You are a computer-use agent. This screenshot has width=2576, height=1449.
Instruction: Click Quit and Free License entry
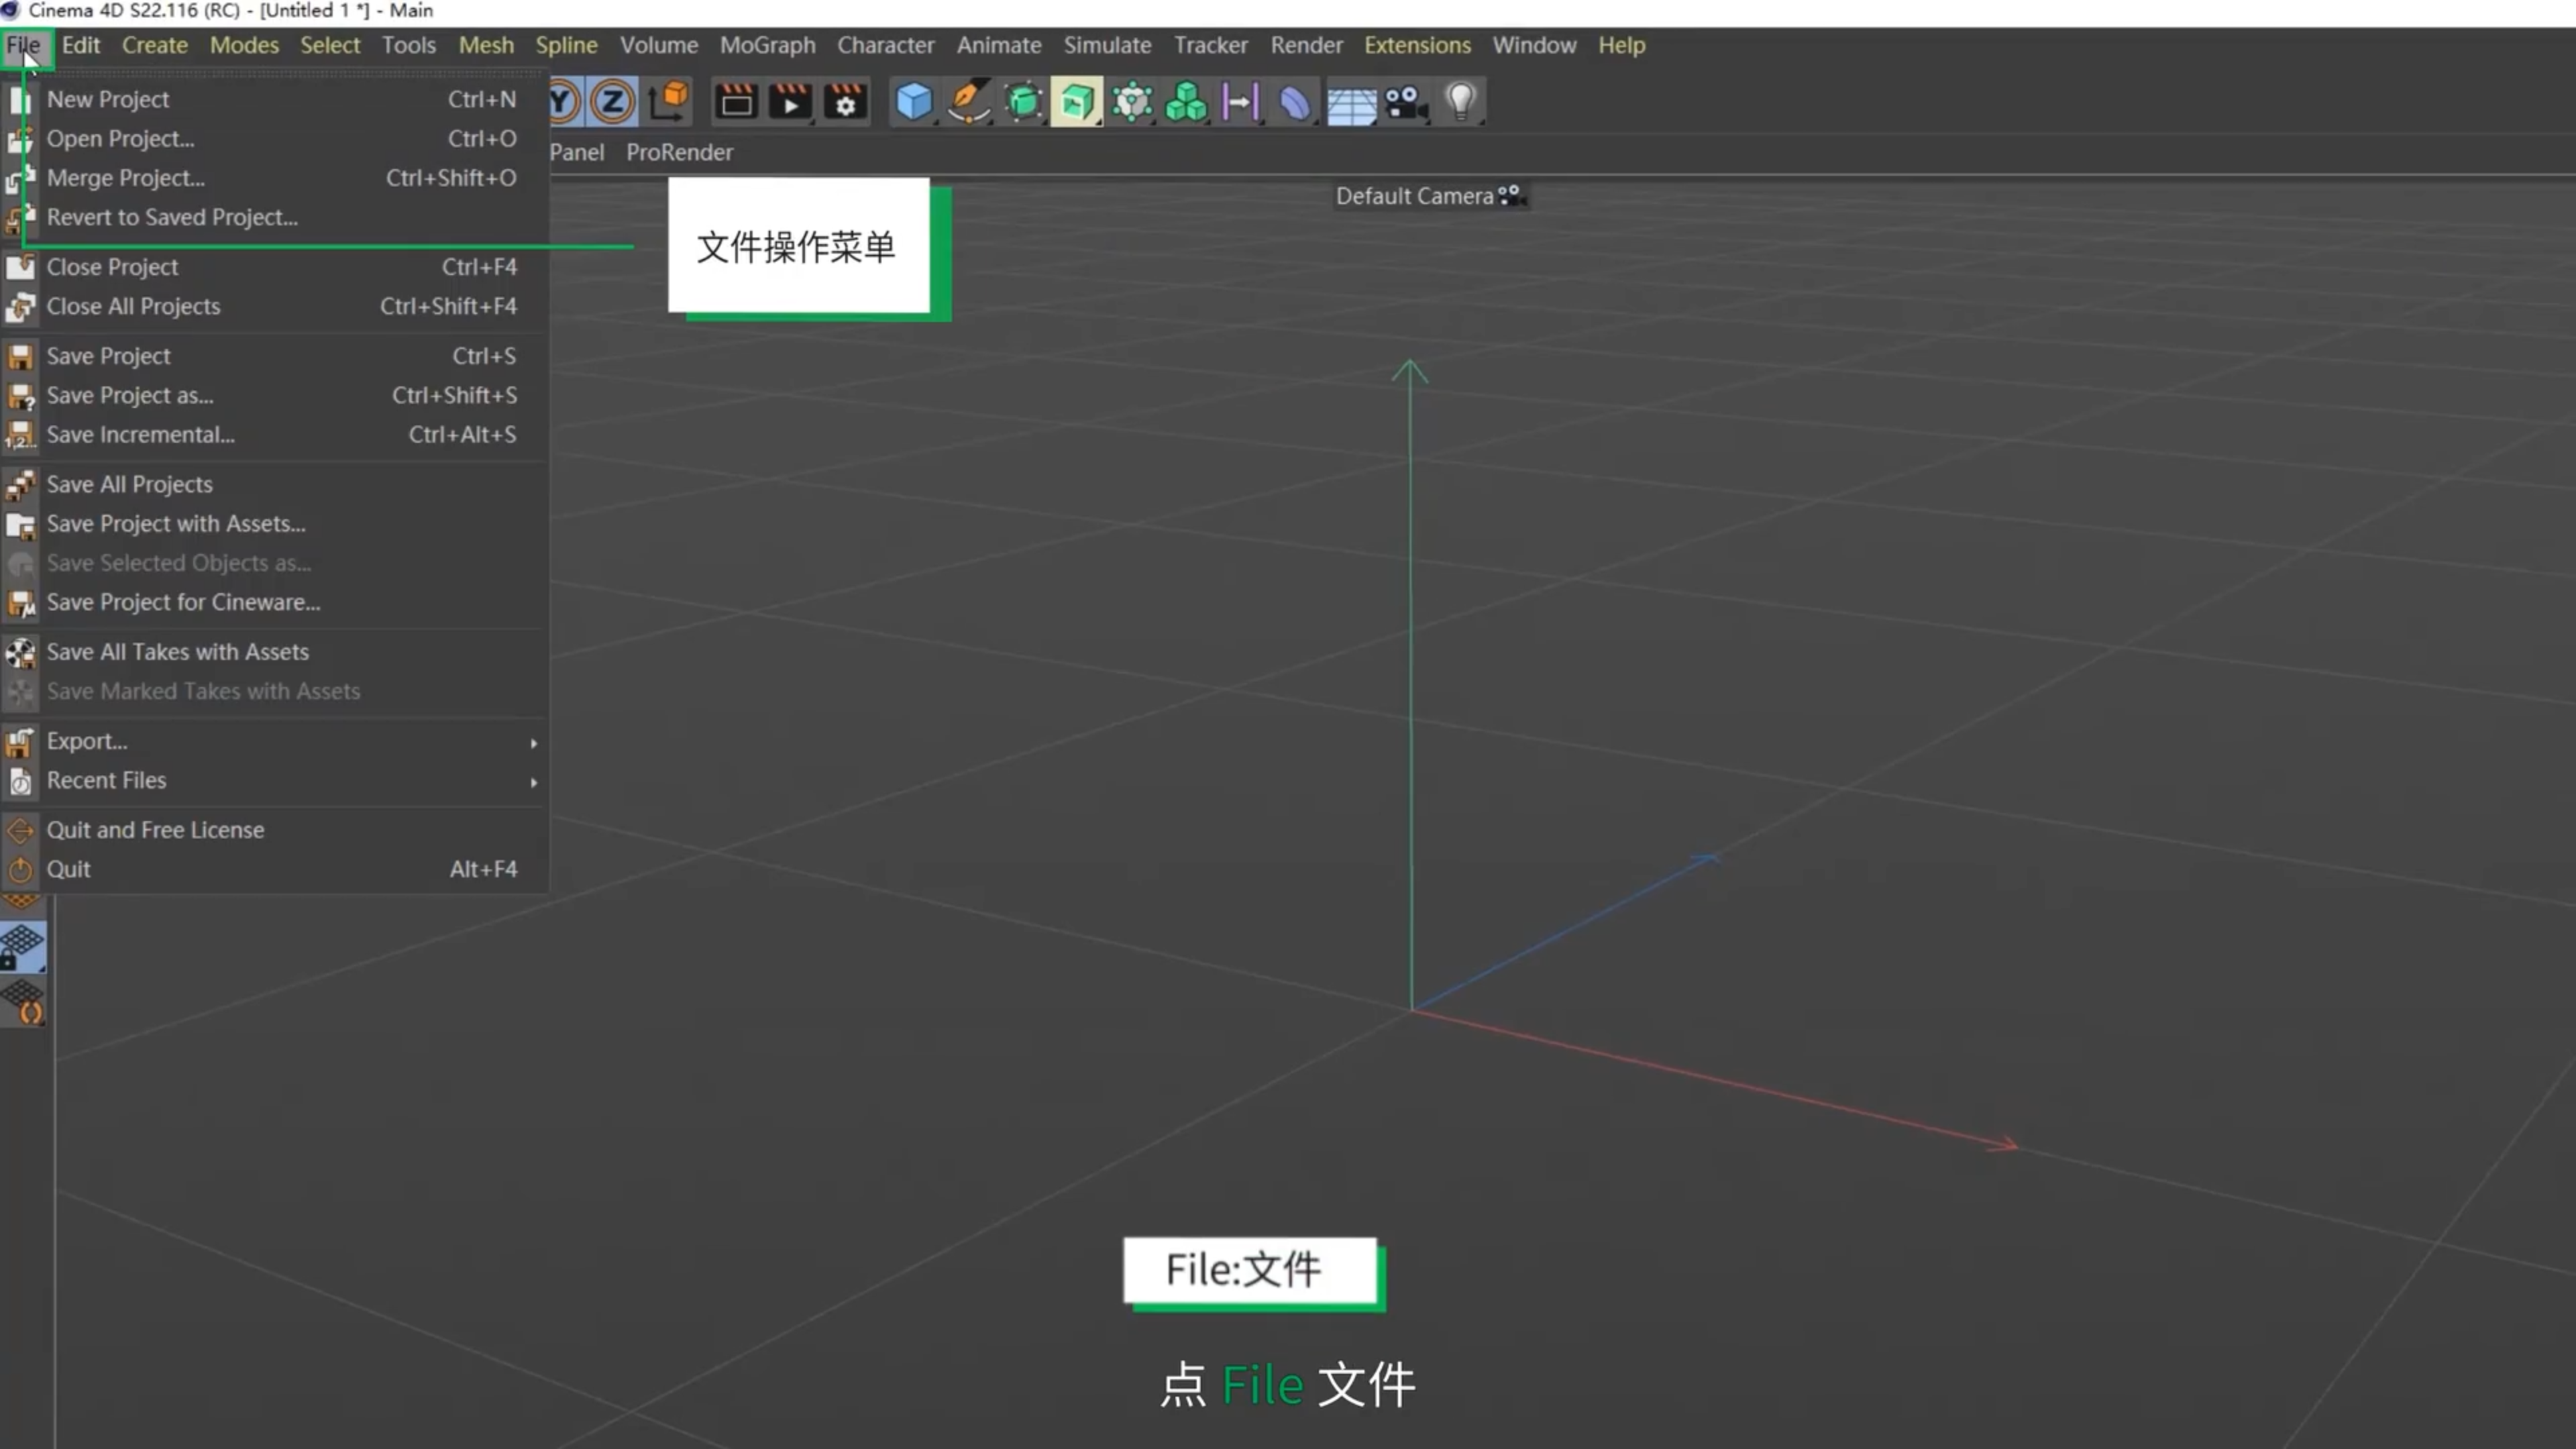pos(155,830)
